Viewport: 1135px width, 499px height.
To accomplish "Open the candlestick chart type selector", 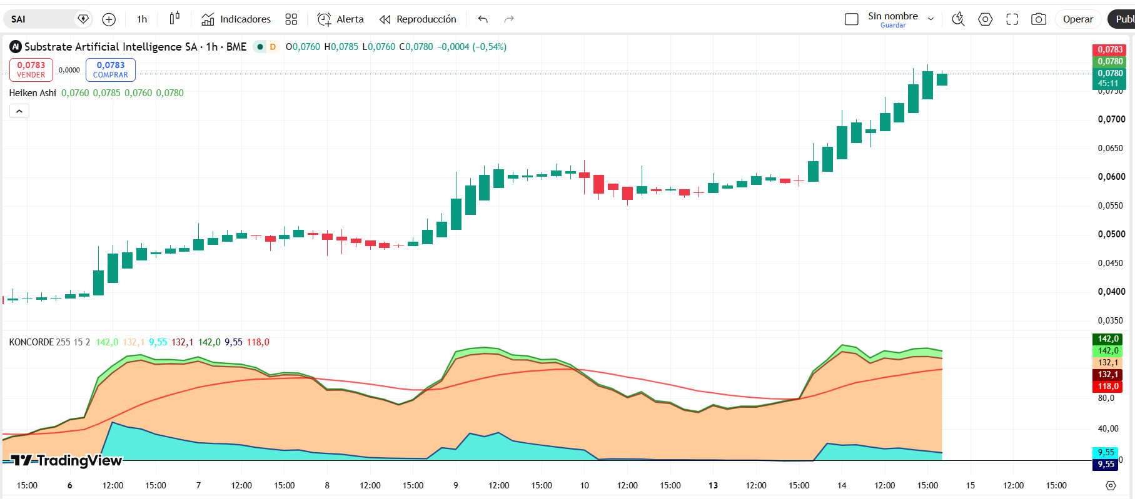I will [174, 19].
